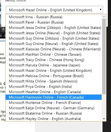This screenshot has height=132, width=111.
Task: Pick Microsoft Katja Online (Neural) German
Action: [x=54, y=108]
